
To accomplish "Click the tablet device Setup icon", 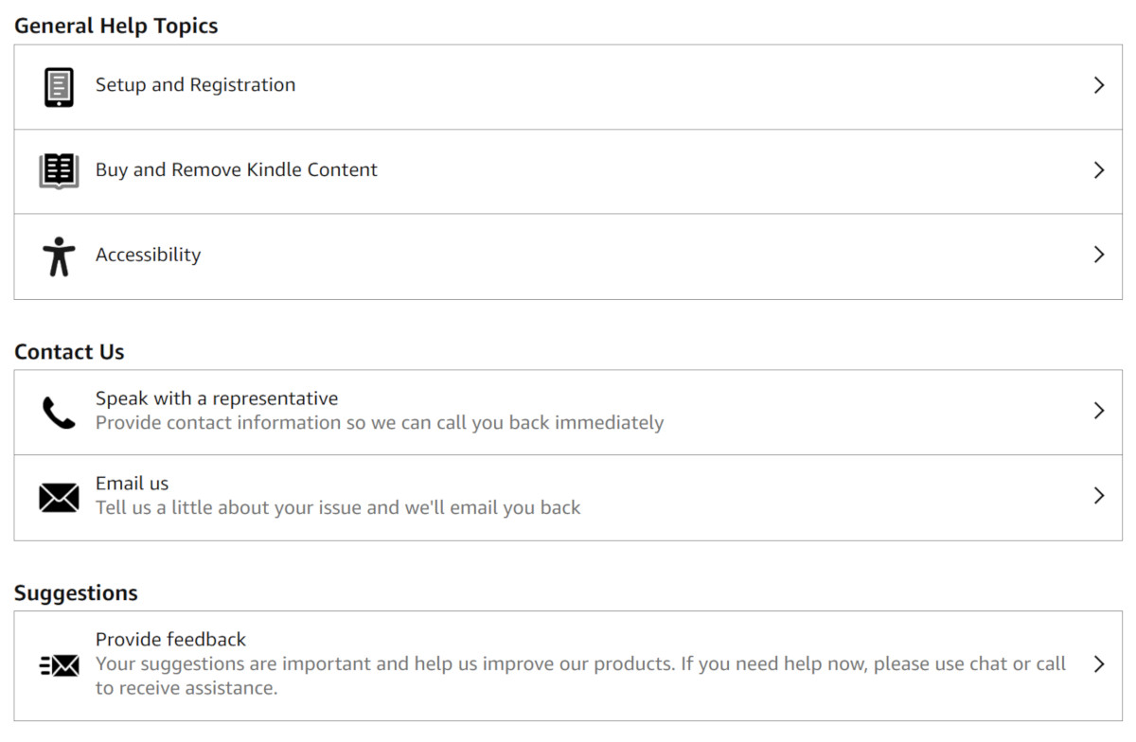I will tap(59, 87).
